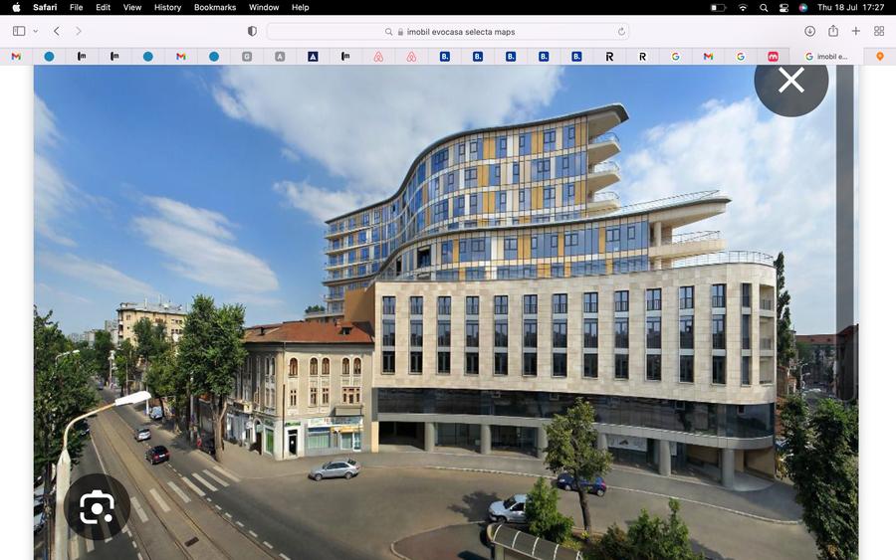Open the View menu
The width and height of the screenshot is (896, 560).
[132, 7]
